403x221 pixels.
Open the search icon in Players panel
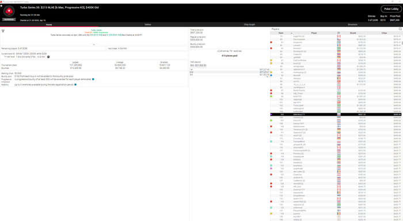click(400, 29)
